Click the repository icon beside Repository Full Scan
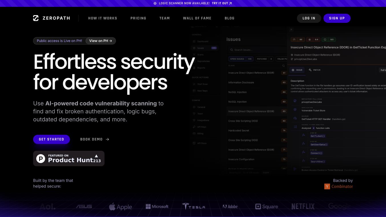Image resolution: width=386 pixels, height=217 pixels. click(x=295, y=101)
